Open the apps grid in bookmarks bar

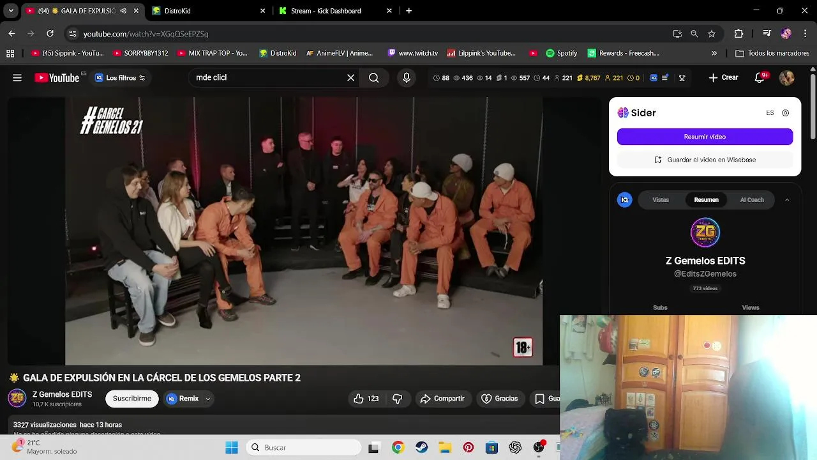tap(10, 53)
